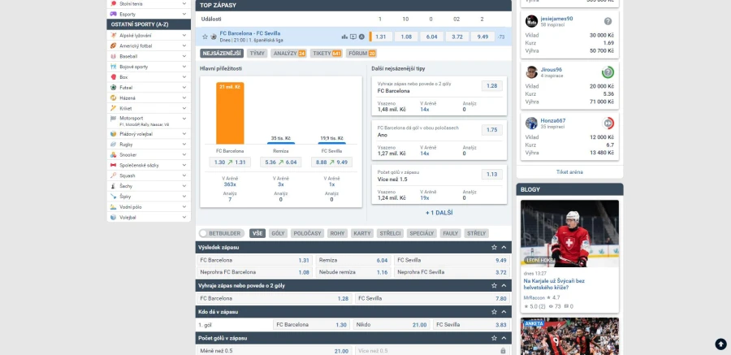Select odds 1.28 for Barcelona wins or leads by 2
This screenshot has width=731, height=355.
pyautogui.click(x=492, y=86)
